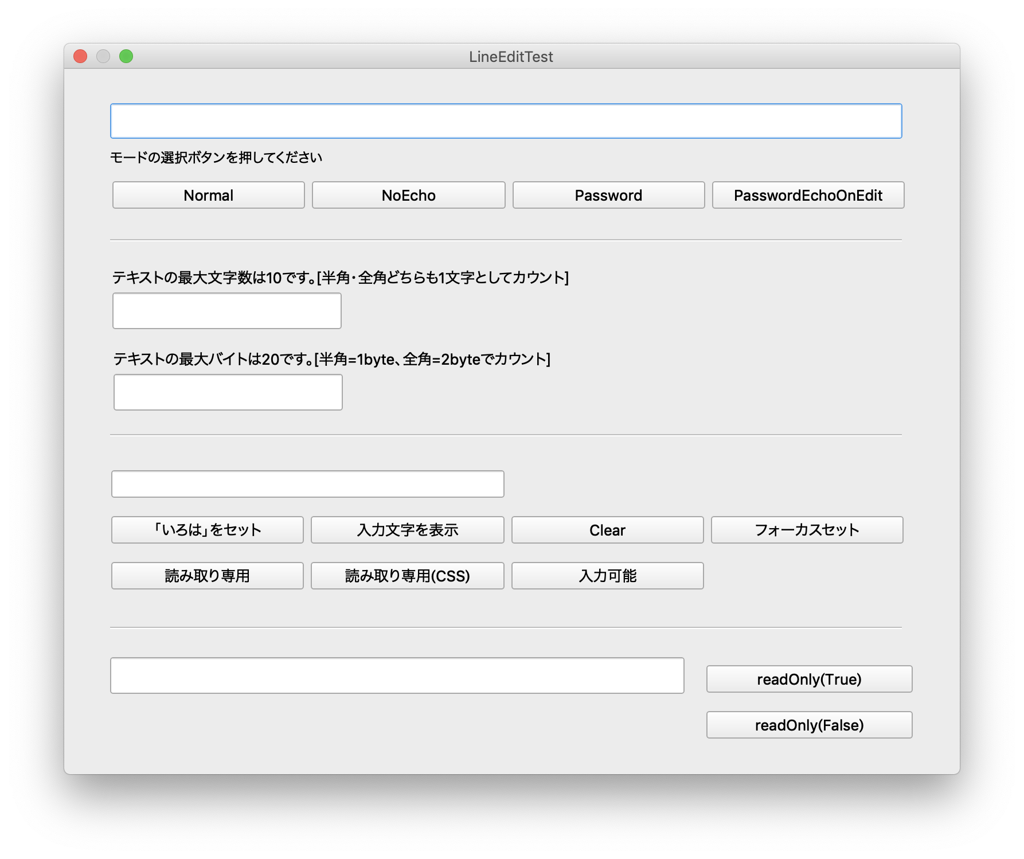The height and width of the screenshot is (859, 1024).
Task: Click the 「いろは」をセット button
Action: [208, 530]
